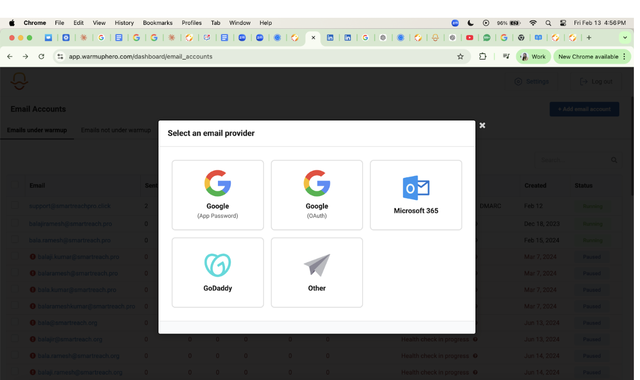Click the Running status badge for Feb 12
Screen dimensions: 640x380
(x=592, y=206)
